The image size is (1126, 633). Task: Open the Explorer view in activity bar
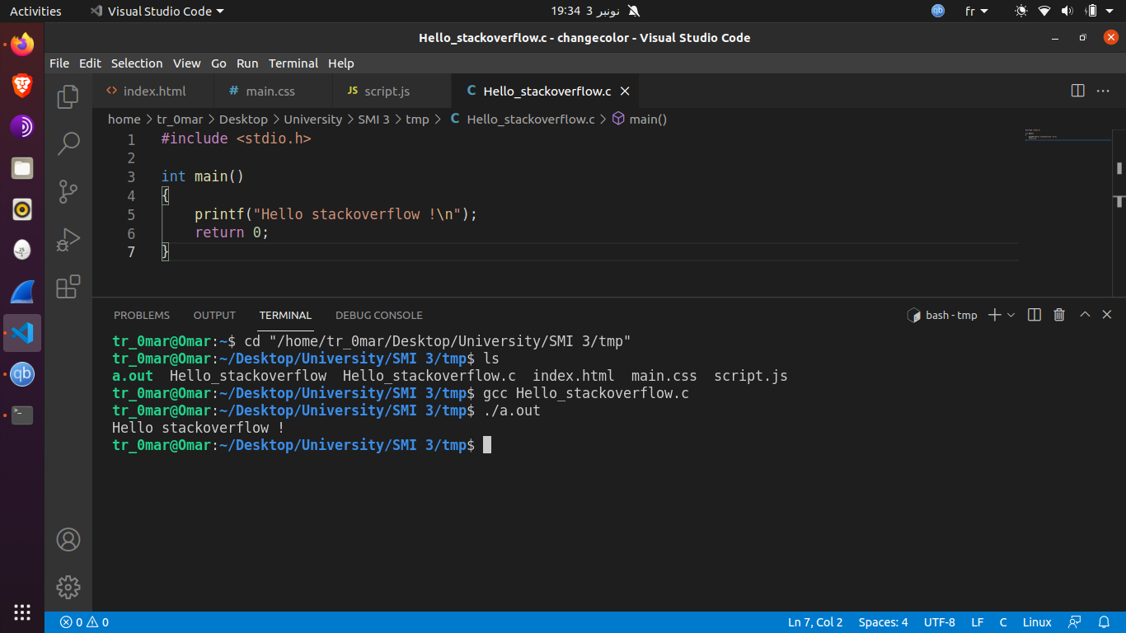coord(68,96)
